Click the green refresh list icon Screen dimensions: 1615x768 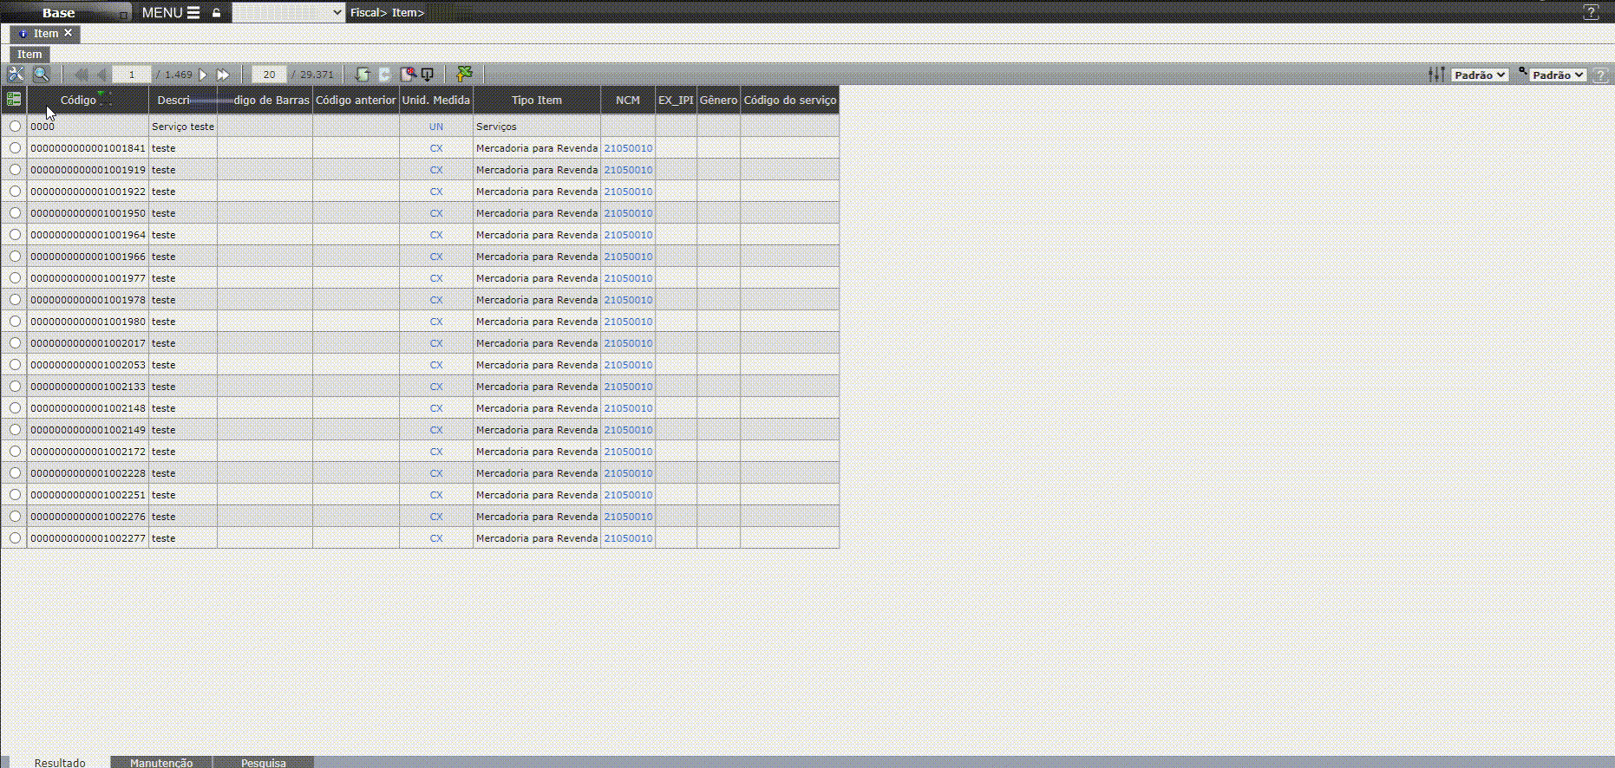(363, 75)
